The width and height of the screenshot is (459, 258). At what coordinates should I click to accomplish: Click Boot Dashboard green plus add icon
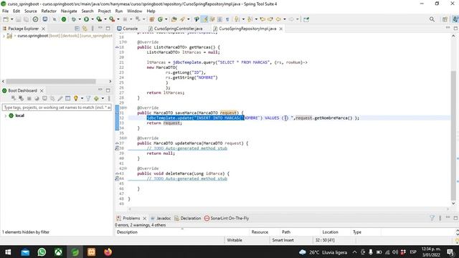[x=96, y=98]
